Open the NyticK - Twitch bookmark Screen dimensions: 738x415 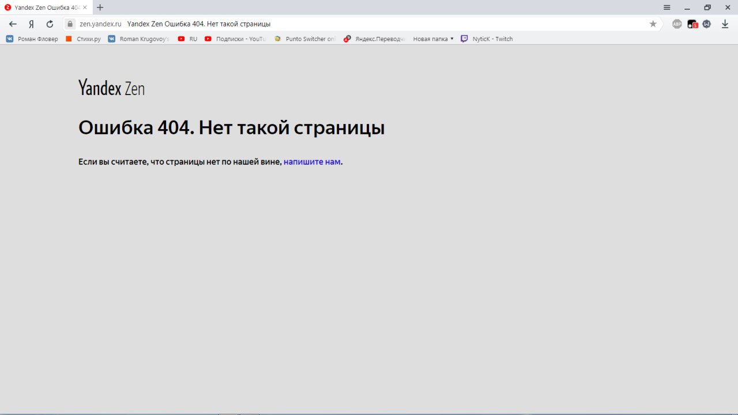tap(487, 39)
